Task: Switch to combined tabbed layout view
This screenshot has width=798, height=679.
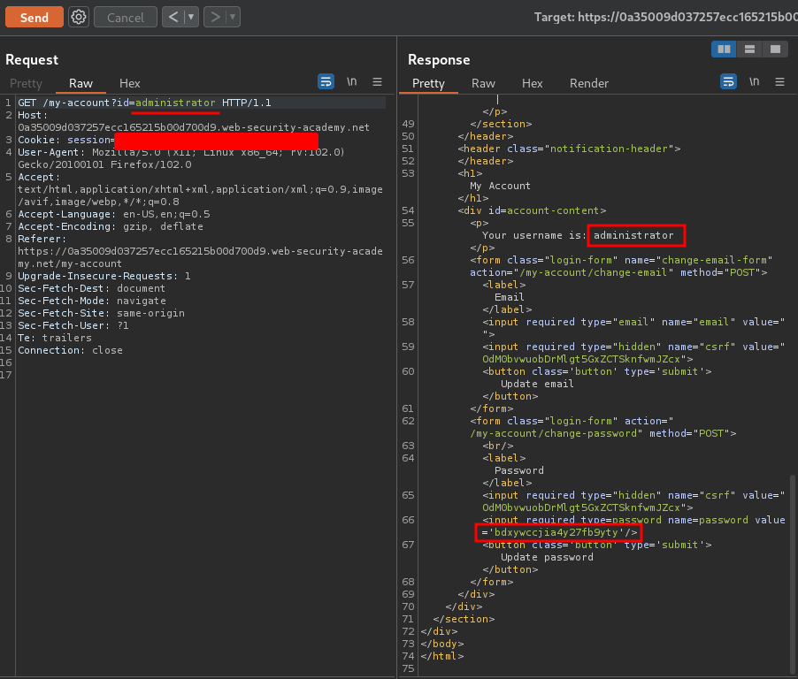Action: (775, 50)
